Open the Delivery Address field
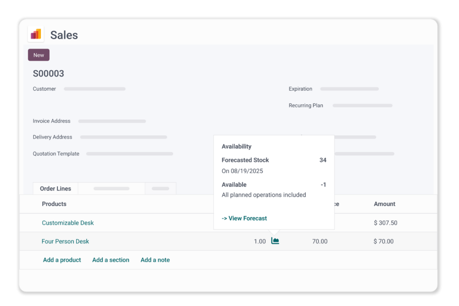 point(123,137)
